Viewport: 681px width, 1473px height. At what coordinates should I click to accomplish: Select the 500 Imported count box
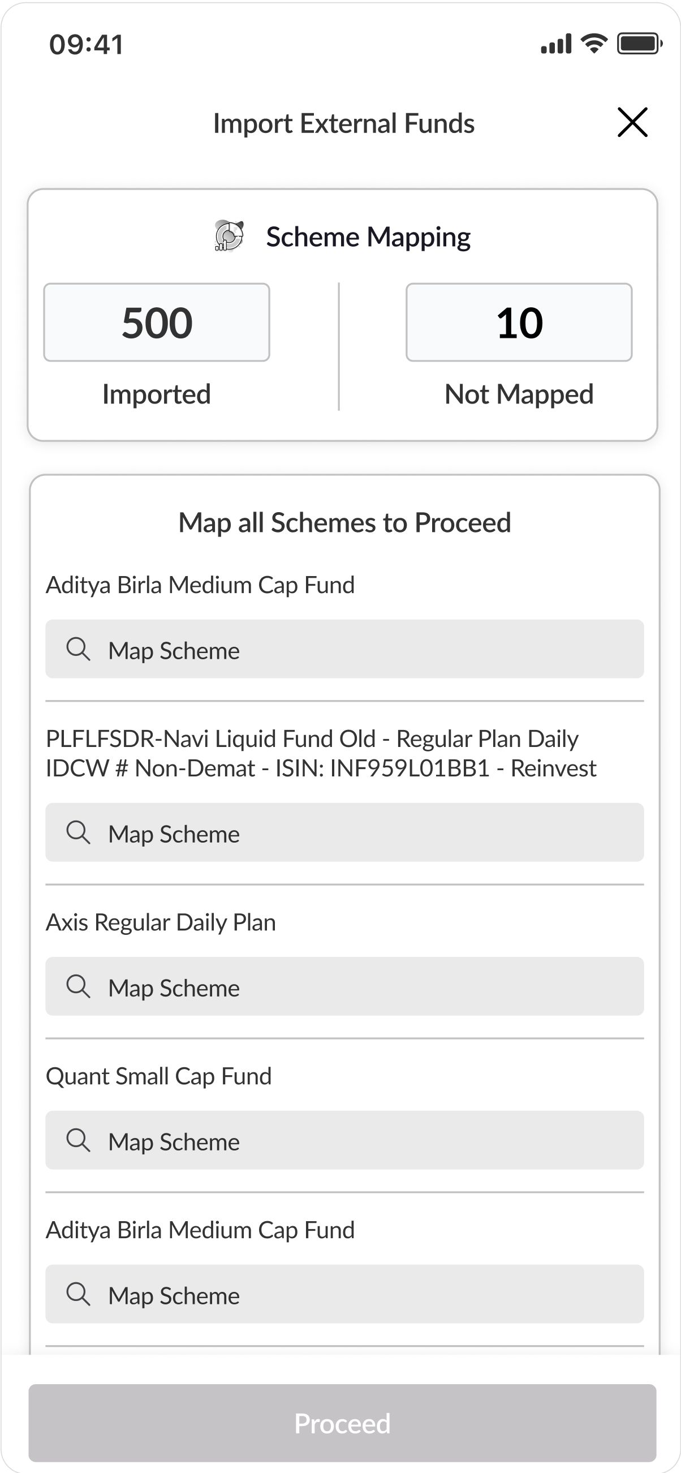coord(157,323)
